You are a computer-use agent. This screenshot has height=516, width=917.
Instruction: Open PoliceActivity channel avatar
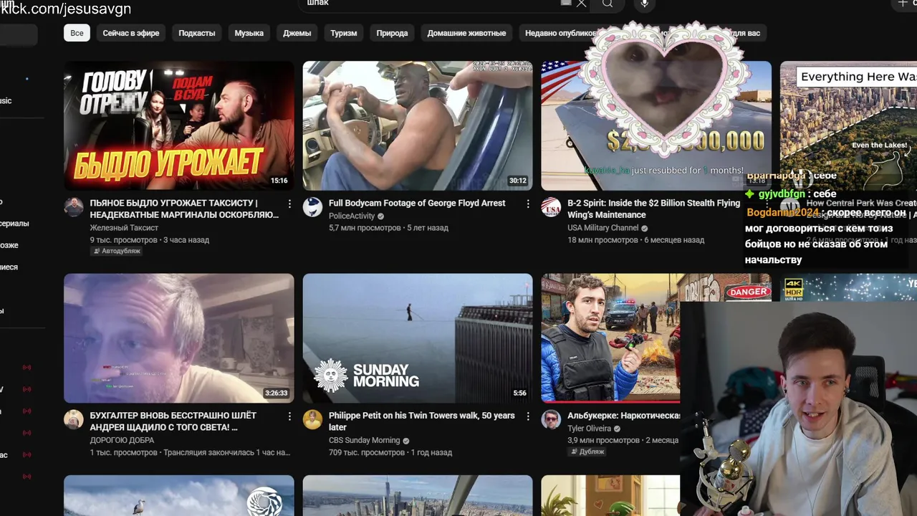pos(312,207)
